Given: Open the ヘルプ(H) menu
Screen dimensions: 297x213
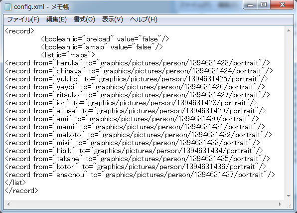Looking at the screenshot, I should click(x=144, y=19).
